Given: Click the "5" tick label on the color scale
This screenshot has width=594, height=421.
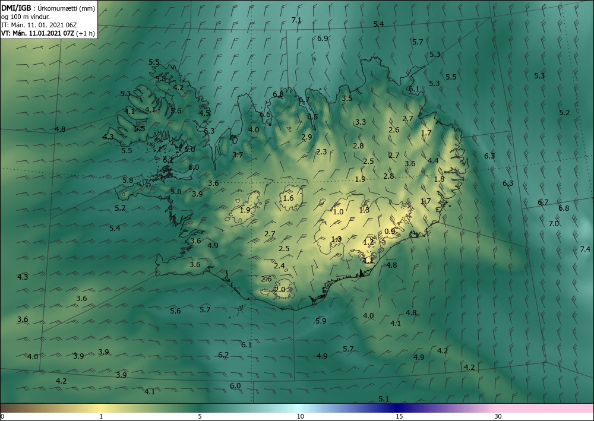Looking at the screenshot, I should tap(200, 416).
